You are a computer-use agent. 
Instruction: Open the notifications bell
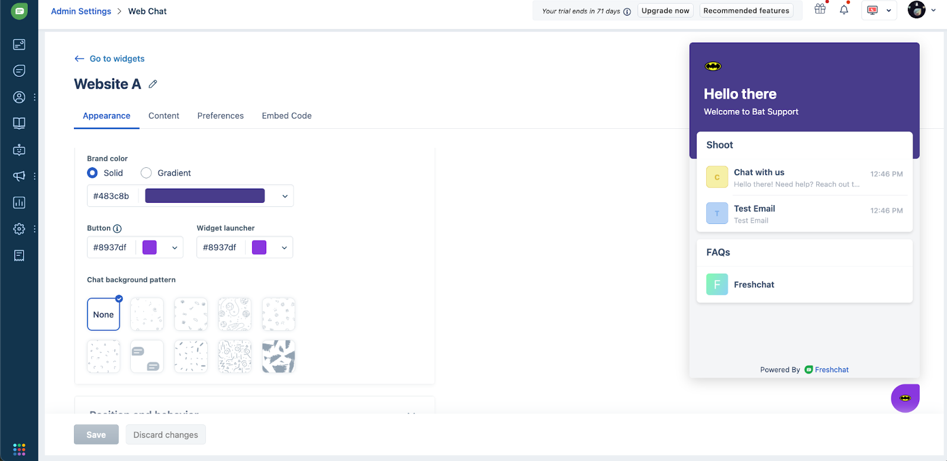844,9
